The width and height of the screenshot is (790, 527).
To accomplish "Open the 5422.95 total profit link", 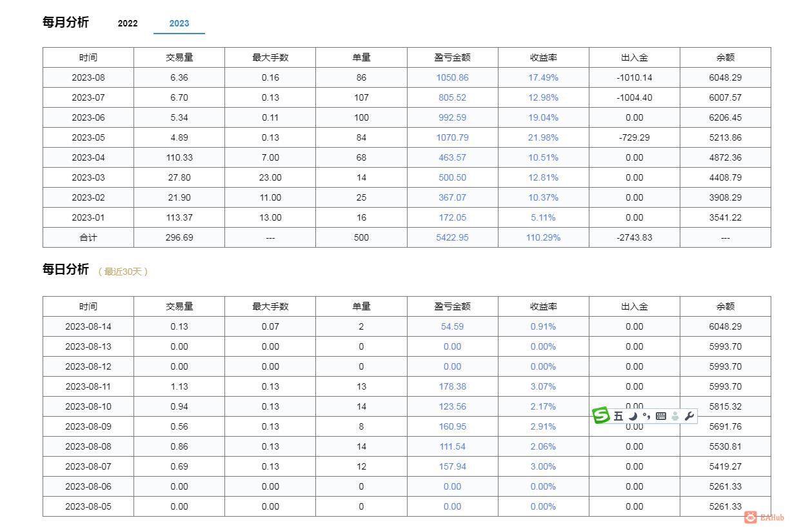I will pos(452,237).
